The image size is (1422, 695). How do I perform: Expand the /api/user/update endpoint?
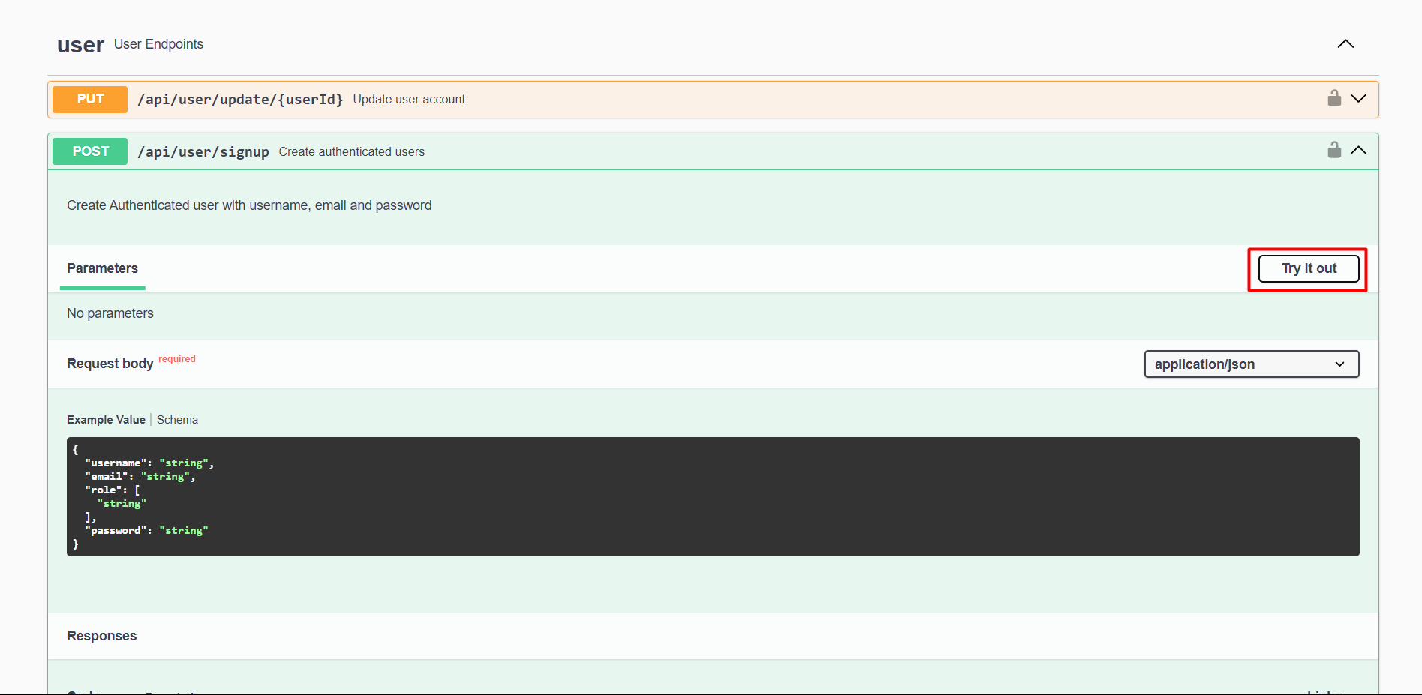coord(1359,98)
